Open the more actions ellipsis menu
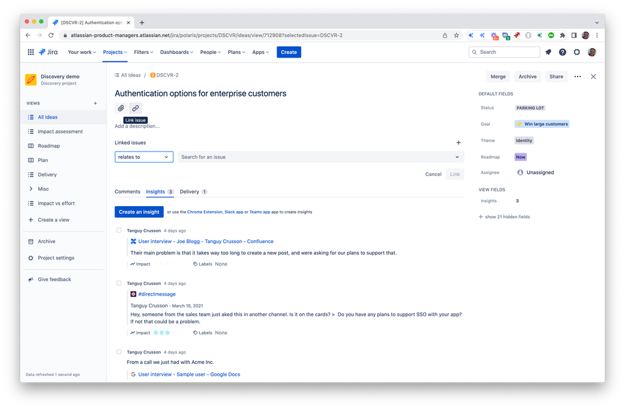This screenshot has width=625, height=409. pyautogui.click(x=577, y=76)
